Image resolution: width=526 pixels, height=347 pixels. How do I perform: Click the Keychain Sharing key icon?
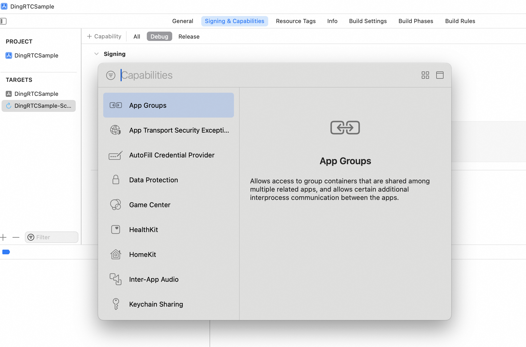pos(116,304)
